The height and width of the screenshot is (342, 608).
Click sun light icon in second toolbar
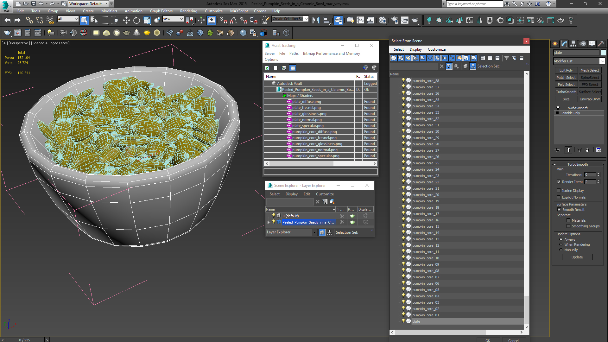(147, 33)
